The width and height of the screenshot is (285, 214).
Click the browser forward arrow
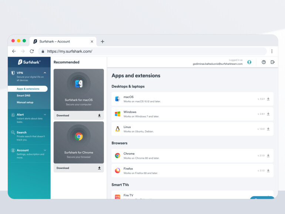point(23,51)
